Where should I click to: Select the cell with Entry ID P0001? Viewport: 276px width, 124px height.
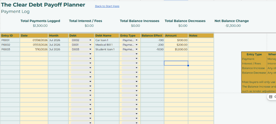[x=10, y=40]
